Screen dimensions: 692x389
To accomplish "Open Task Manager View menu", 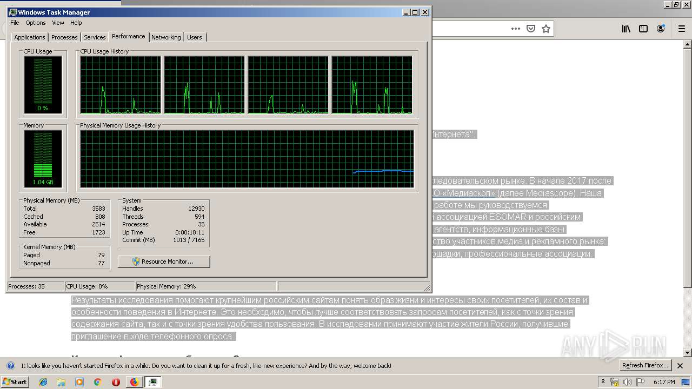I will (58, 23).
